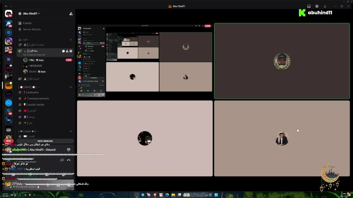Collapse the chat channel category
The height and width of the screenshot is (198, 353).
tap(28, 131)
